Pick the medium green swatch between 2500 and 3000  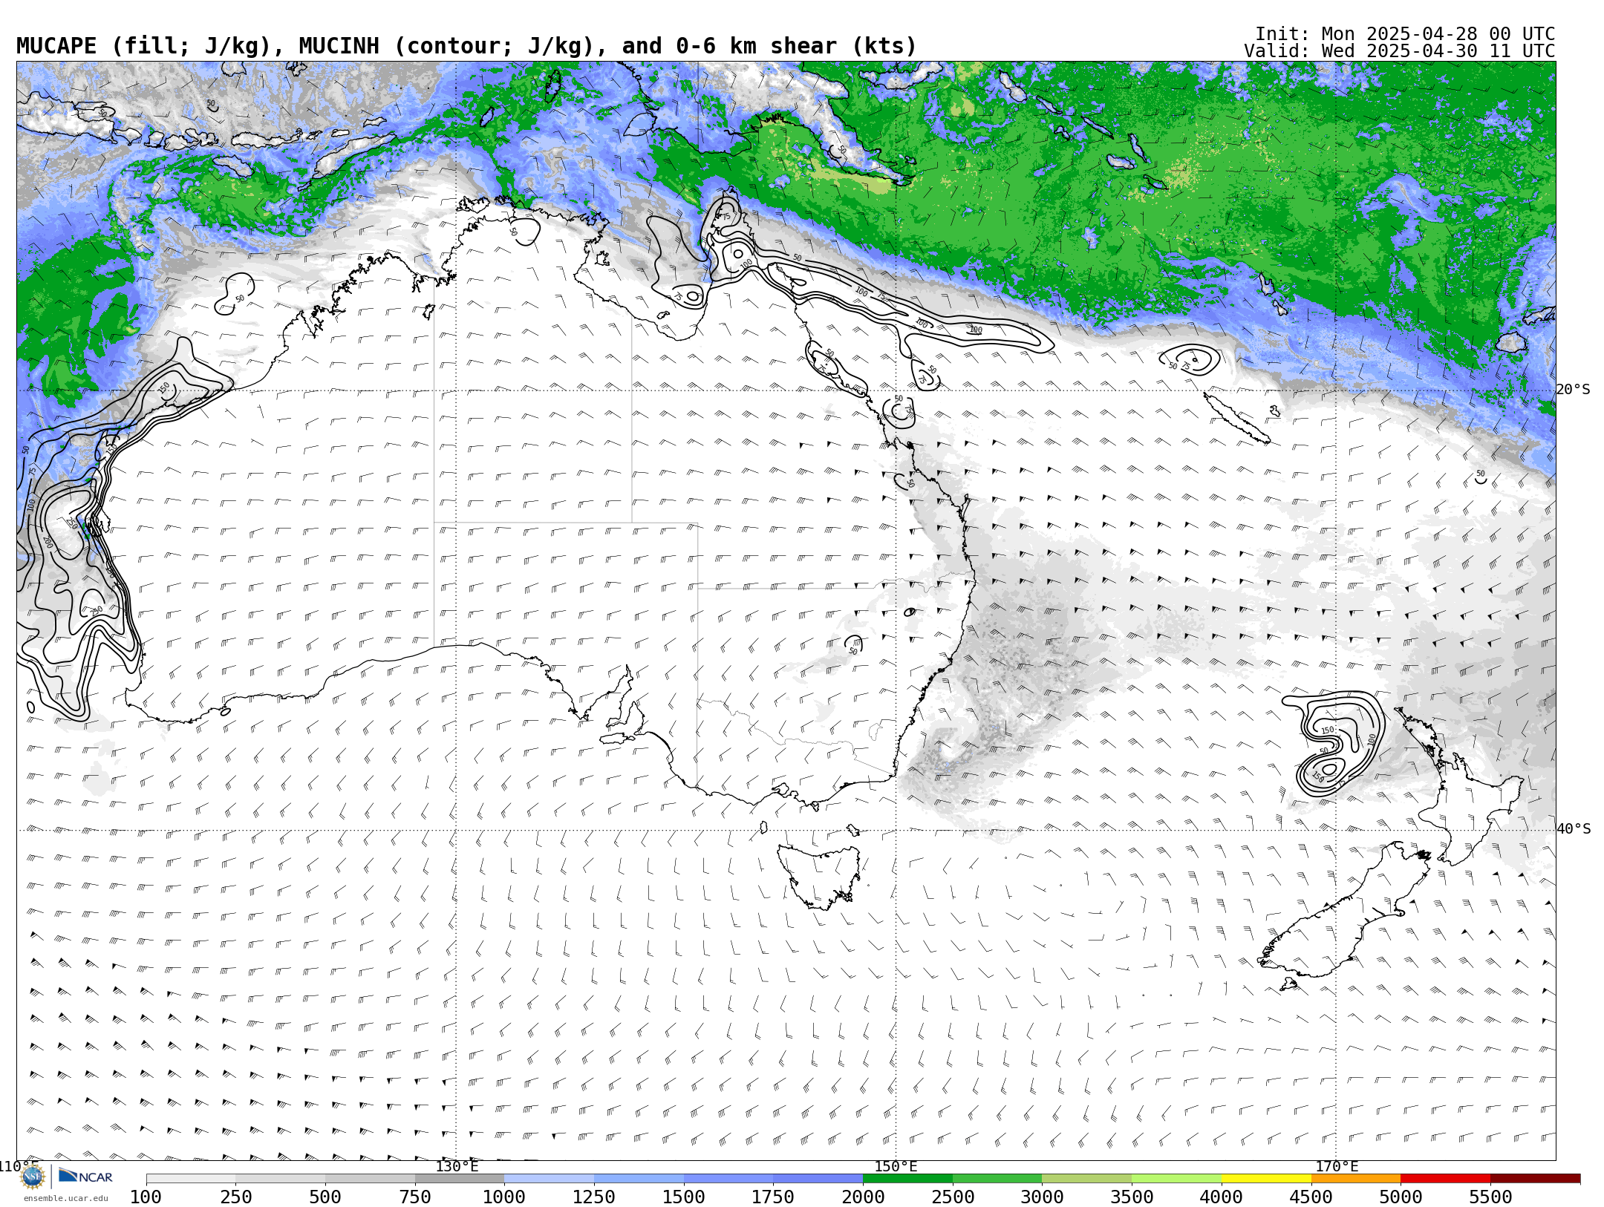(x=997, y=1178)
